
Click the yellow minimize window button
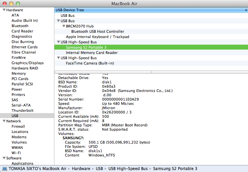click(11, 3)
